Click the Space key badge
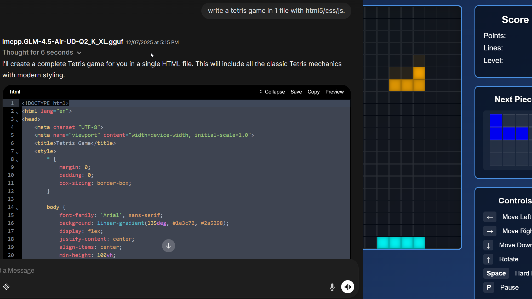Image resolution: width=532 pixels, height=299 pixels. 496,273
